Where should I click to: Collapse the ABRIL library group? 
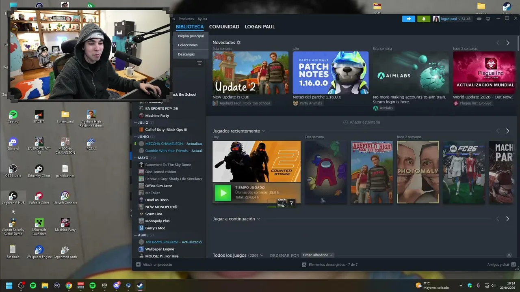(136, 235)
